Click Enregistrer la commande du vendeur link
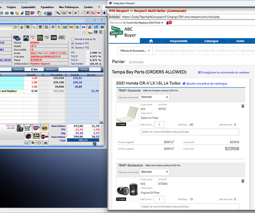This screenshot has height=213, width=255. click(x=224, y=72)
